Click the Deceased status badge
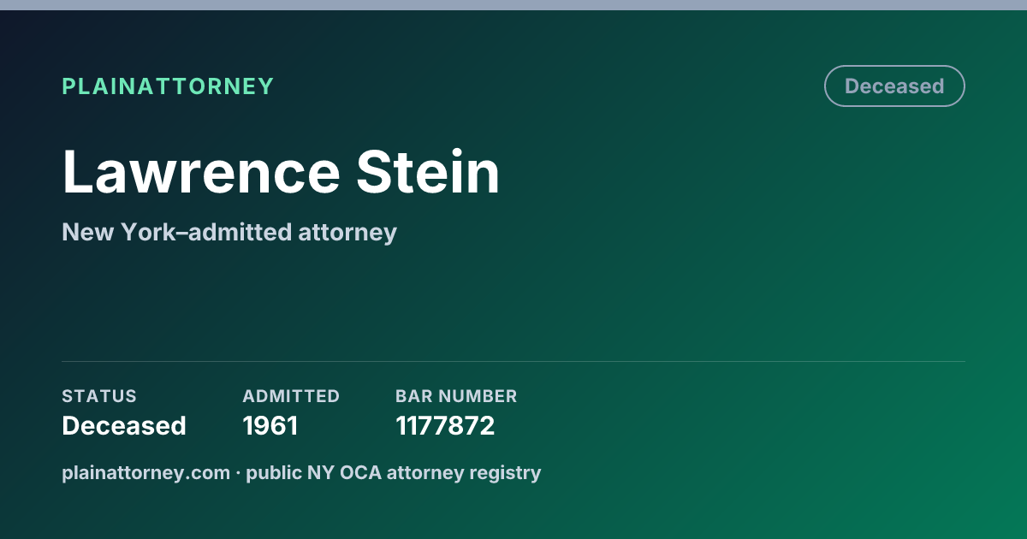The image size is (1027, 539). coord(894,86)
